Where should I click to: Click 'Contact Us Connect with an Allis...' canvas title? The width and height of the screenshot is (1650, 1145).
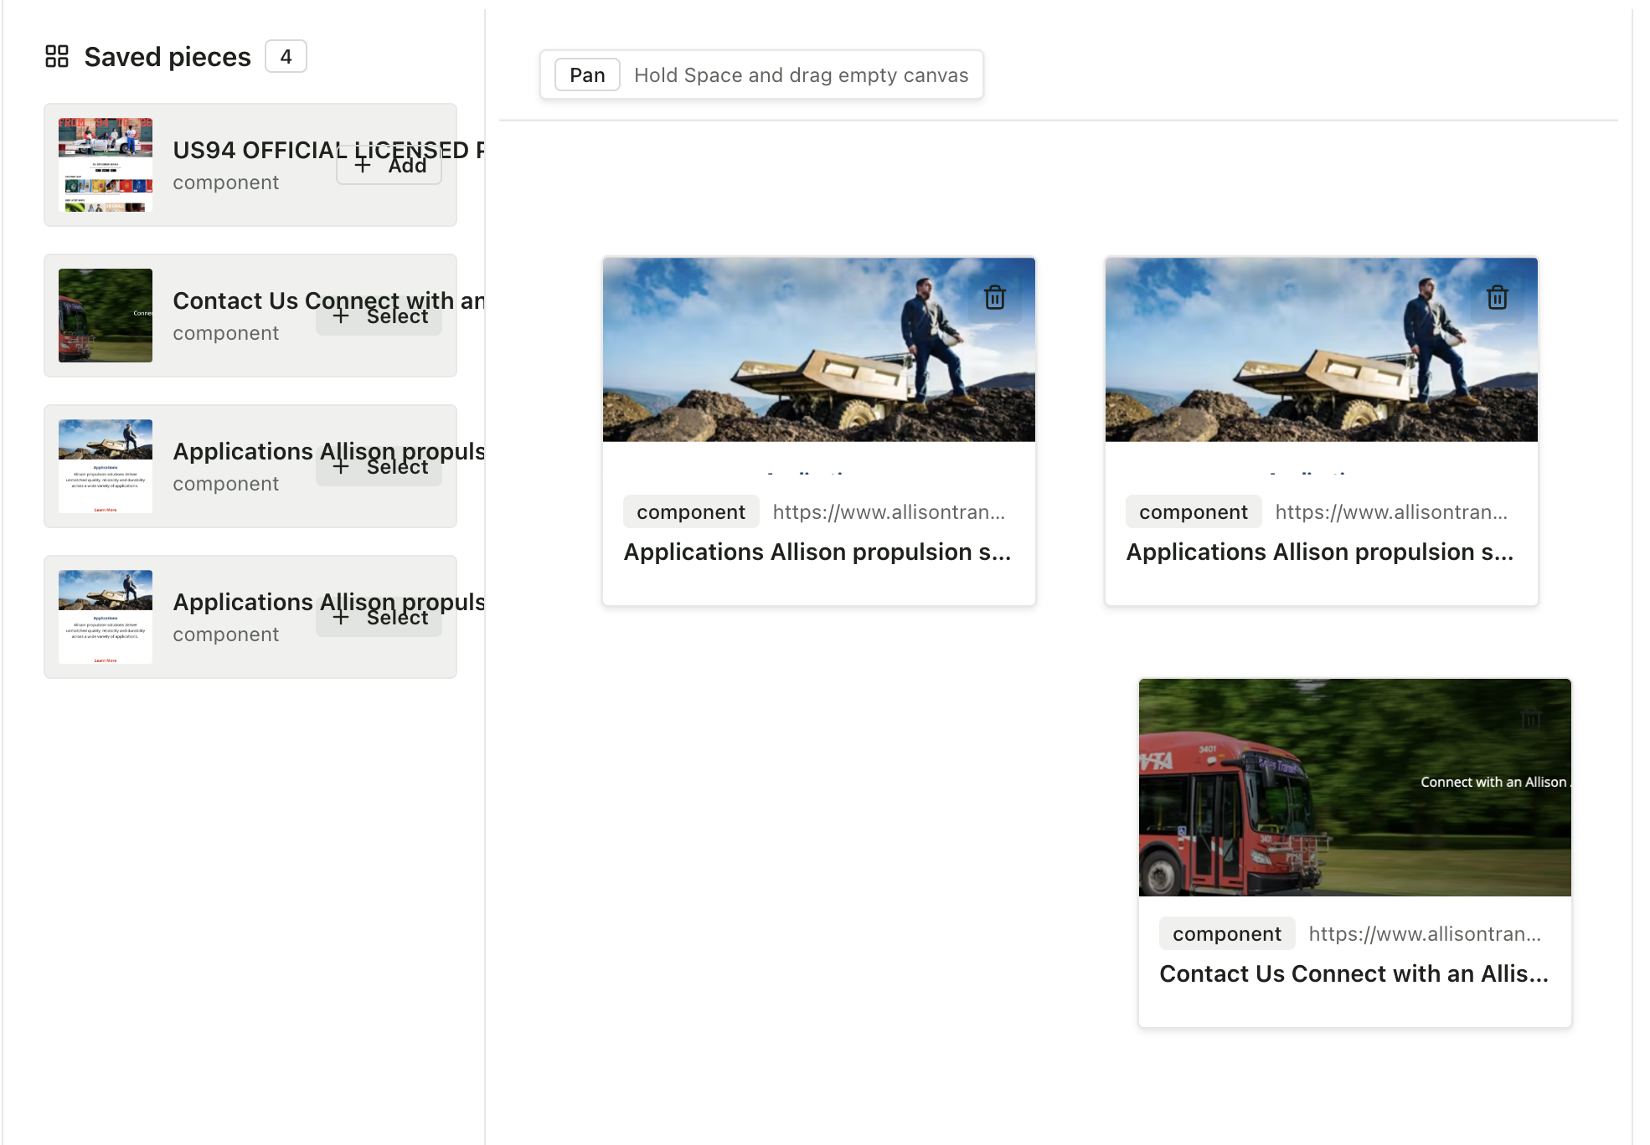click(x=1354, y=974)
